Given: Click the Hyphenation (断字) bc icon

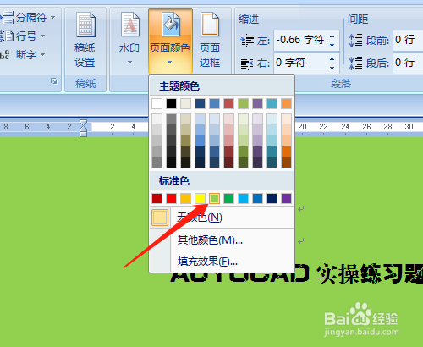Looking at the screenshot, I should tap(6, 54).
